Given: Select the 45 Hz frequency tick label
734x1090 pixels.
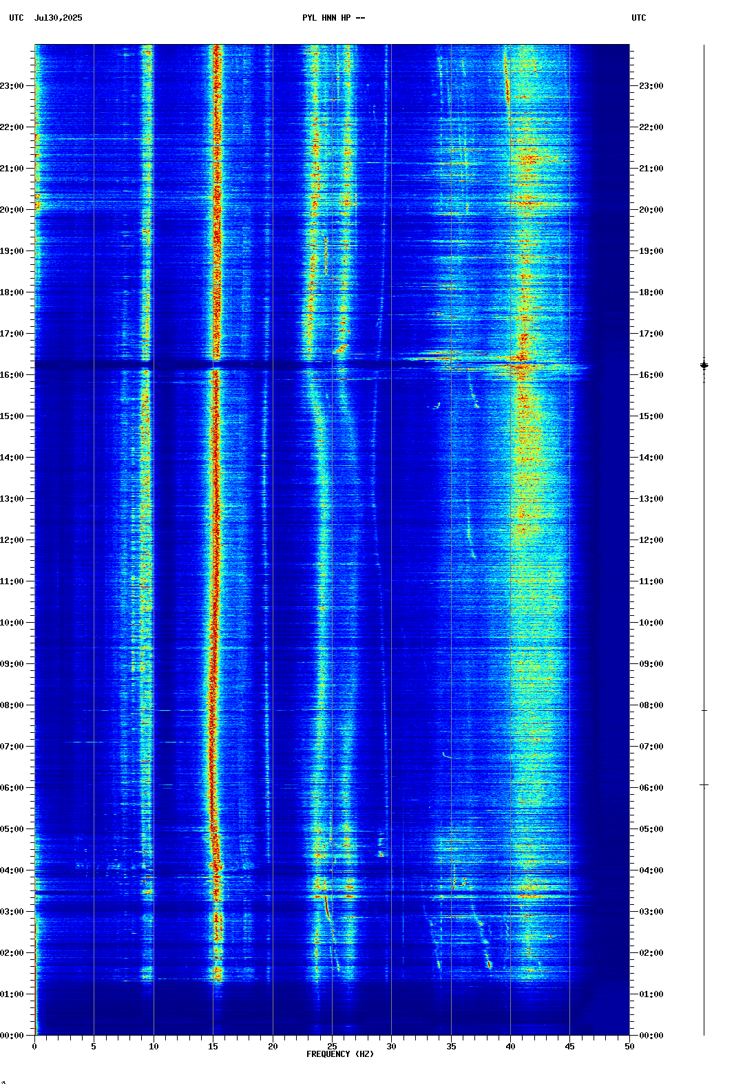Looking at the screenshot, I should click(569, 1047).
